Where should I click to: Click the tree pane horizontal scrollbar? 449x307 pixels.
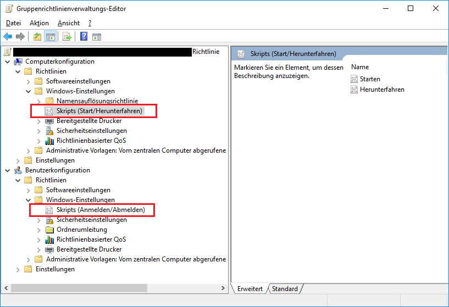click(x=110, y=288)
